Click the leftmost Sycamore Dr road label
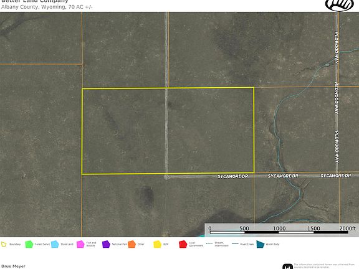Screen dimensions: 359x269 click(x=233, y=177)
